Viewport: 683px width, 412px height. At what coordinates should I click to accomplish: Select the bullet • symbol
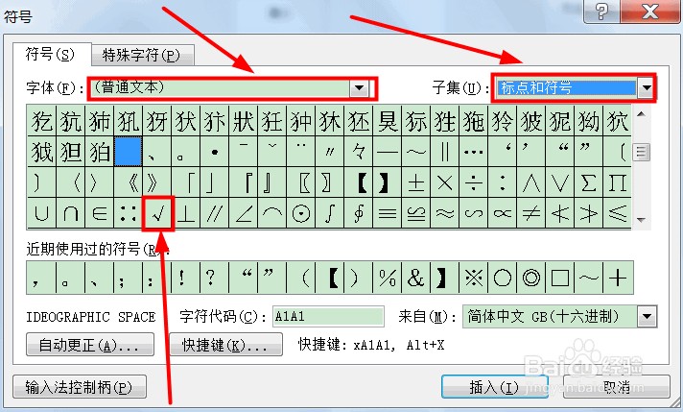pyautogui.click(x=215, y=152)
